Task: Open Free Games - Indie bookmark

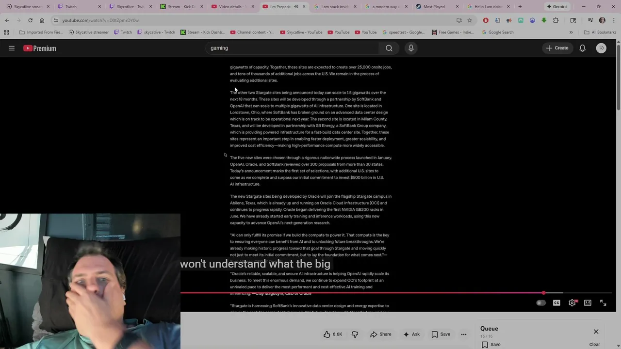Action: coord(453,32)
